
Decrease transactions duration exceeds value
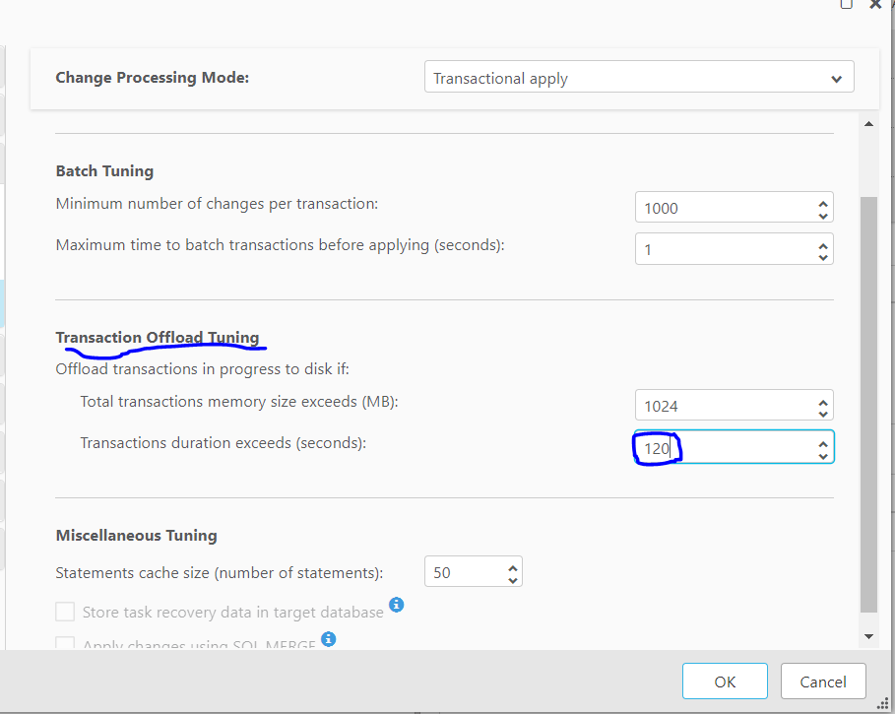[823, 454]
